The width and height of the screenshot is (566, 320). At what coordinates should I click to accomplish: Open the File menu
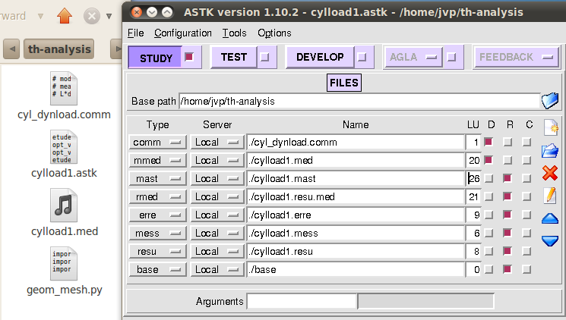pos(136,33)
